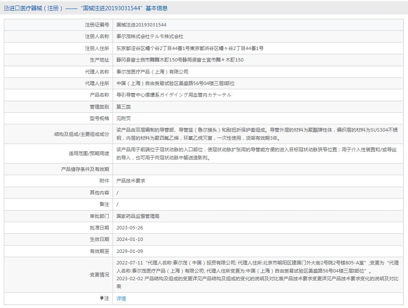Click the slash value in the 备注 row
This screenshot has width=408, height=308.
(x=117, y=204)
